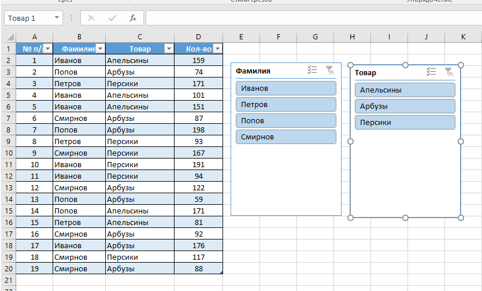
Task: Open filter dropdown for Товар column
Action: [169, 49]
